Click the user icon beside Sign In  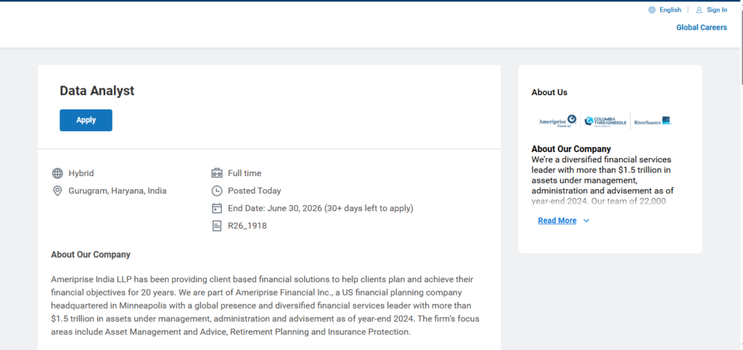(699, 10)
